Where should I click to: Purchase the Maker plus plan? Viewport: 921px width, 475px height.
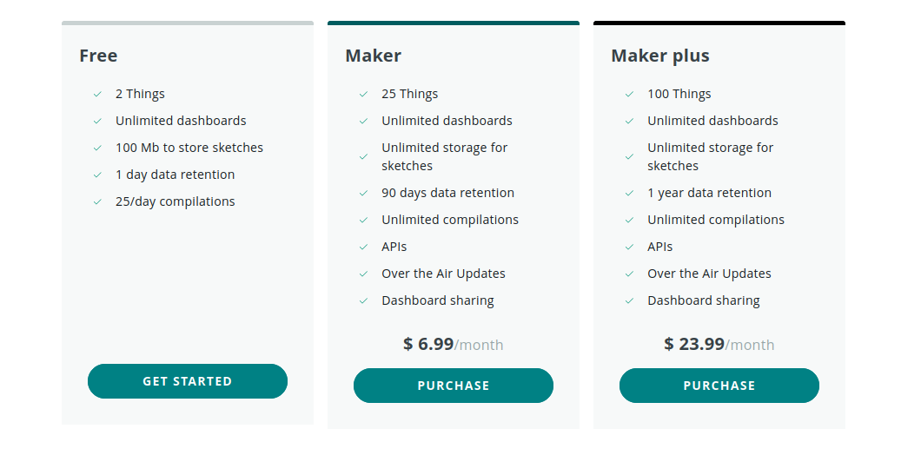pos(719,386)
